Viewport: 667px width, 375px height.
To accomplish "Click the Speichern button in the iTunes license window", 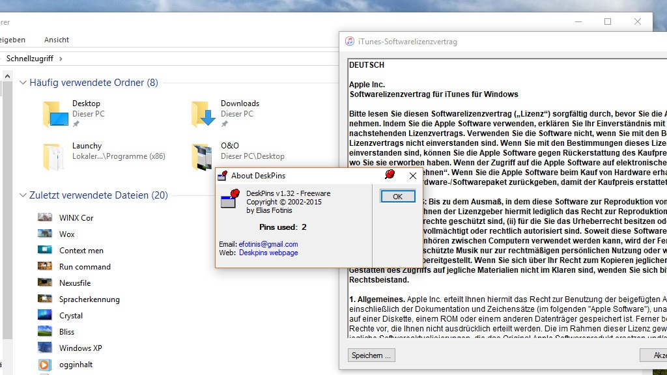I will (371, 355).
